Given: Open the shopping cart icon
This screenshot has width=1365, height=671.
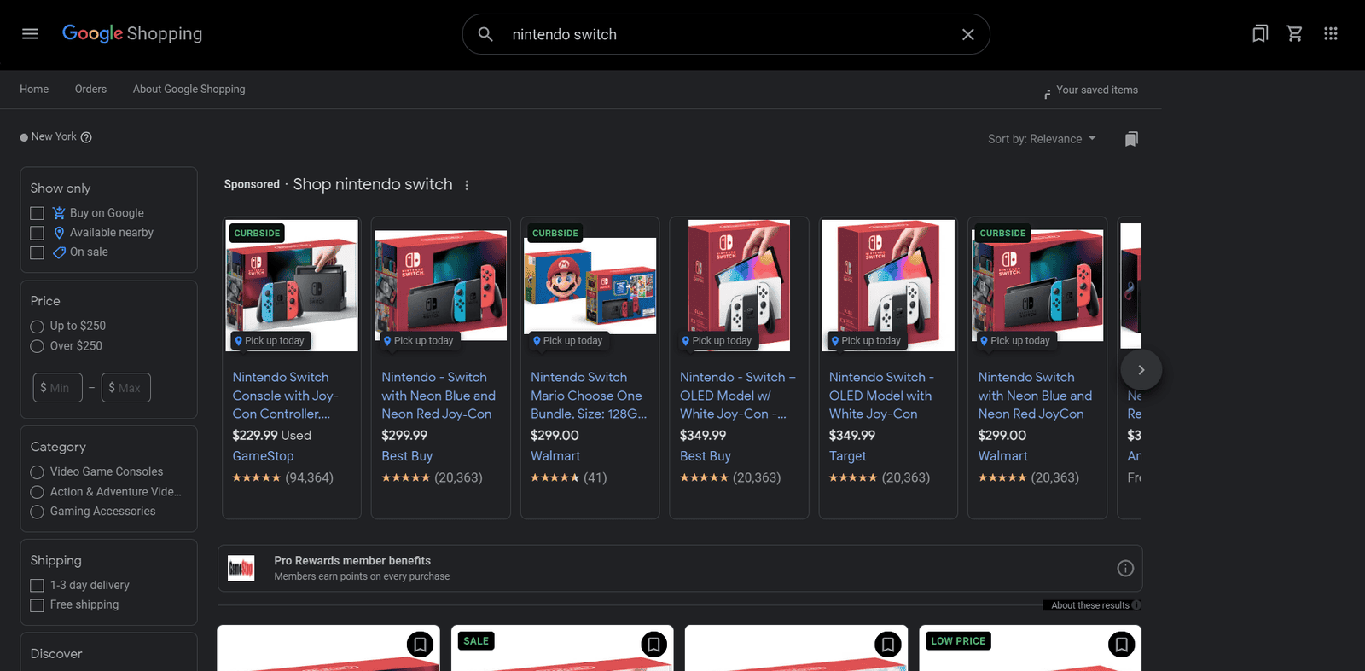Looking at the screenshot, I should [1294, 34].
